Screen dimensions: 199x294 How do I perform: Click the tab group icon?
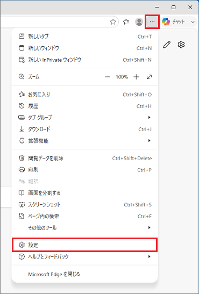pyautogui.click(x=22, y=118)
